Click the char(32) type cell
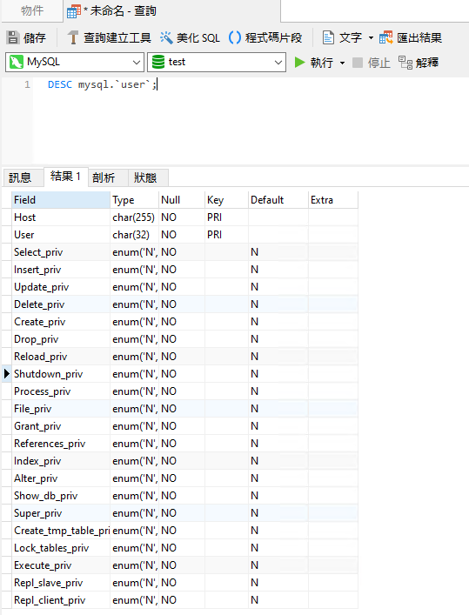This screenshot has width=469, height=615. (x=134, y=235)
